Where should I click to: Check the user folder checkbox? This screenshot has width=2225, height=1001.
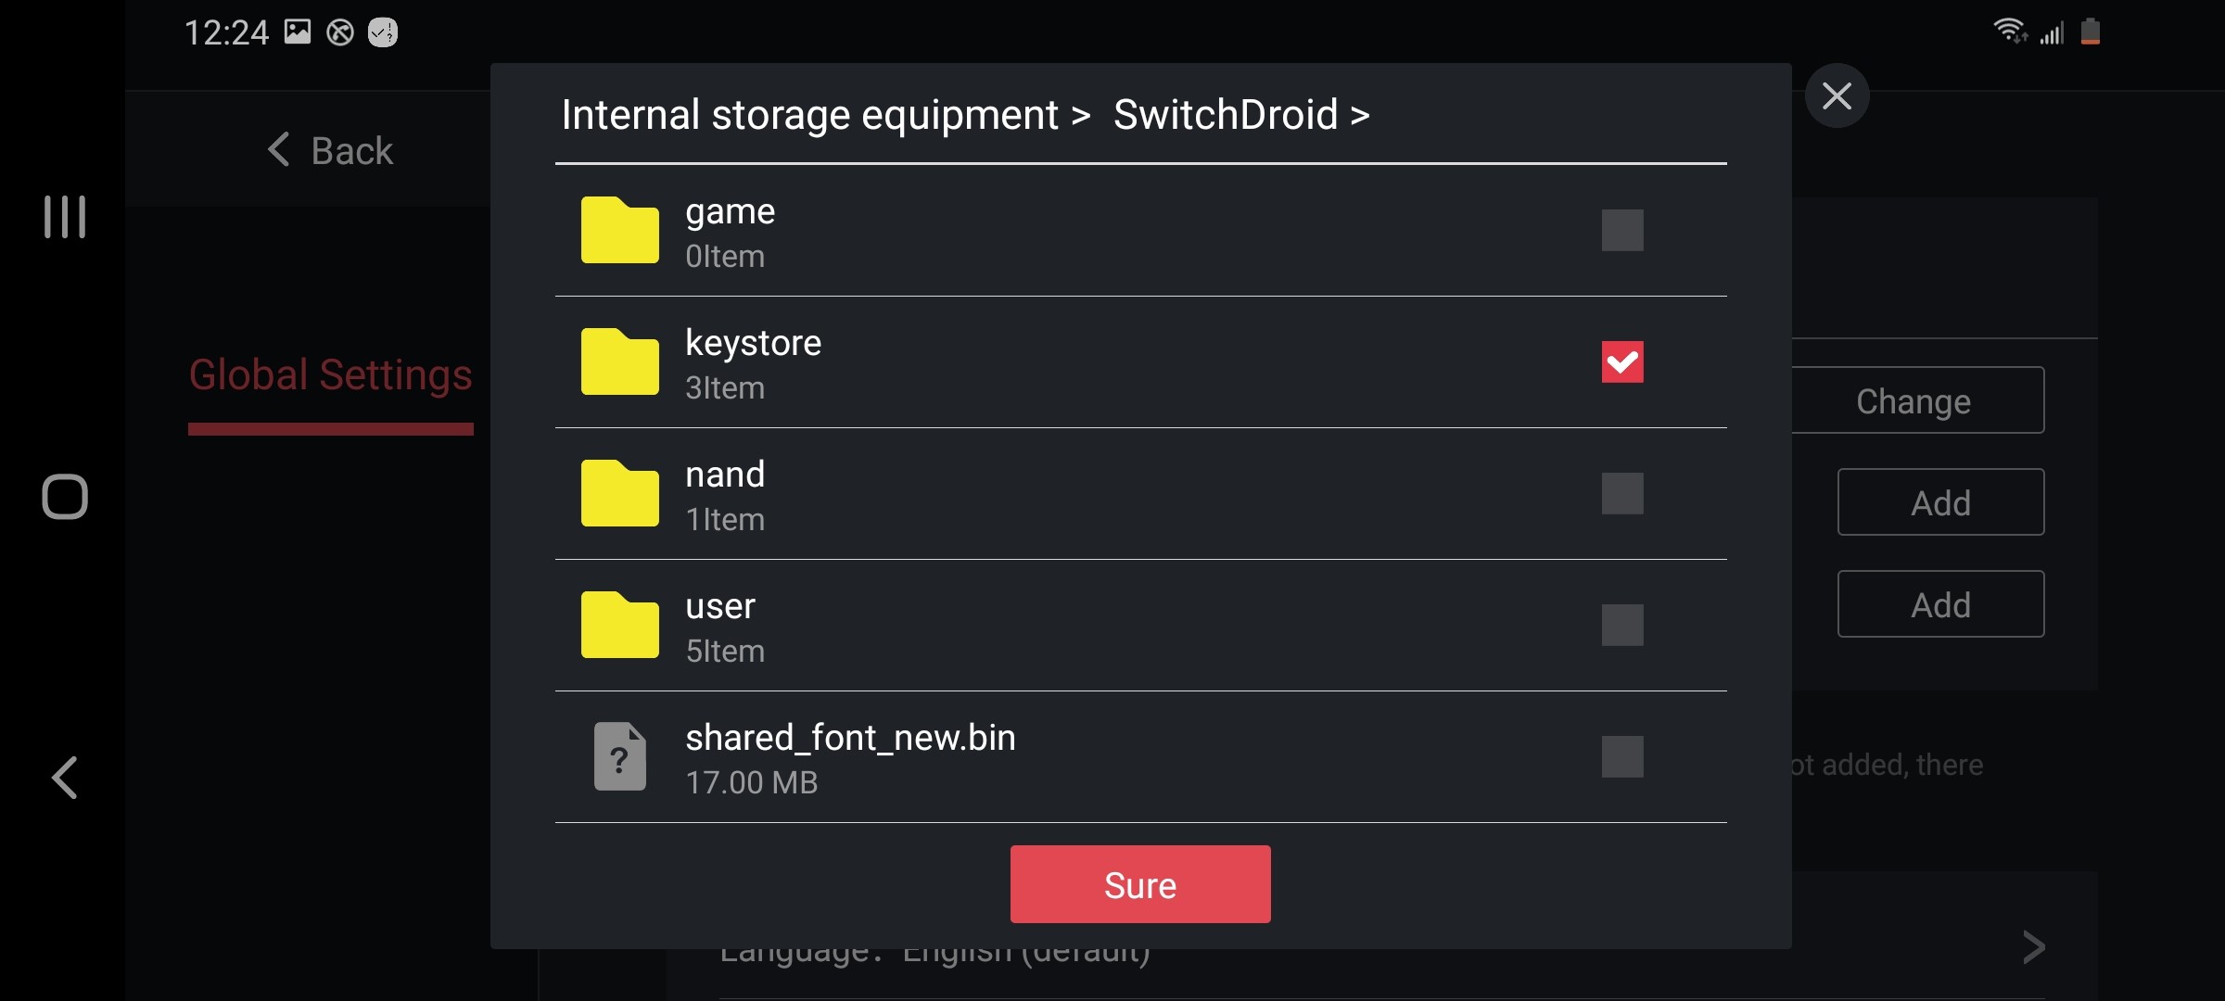click(1622, 625)
